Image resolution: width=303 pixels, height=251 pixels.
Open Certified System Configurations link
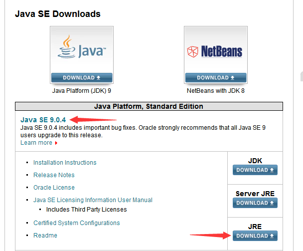(x=77, y=223)
